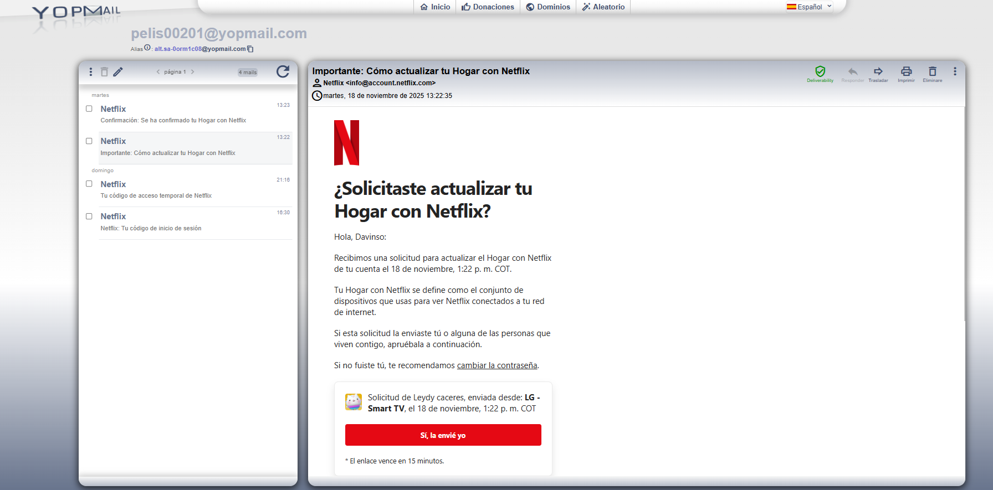Click the Responder reply arrow icon
The height and width of the screenshot is (490, 993).
pos(853,71)
